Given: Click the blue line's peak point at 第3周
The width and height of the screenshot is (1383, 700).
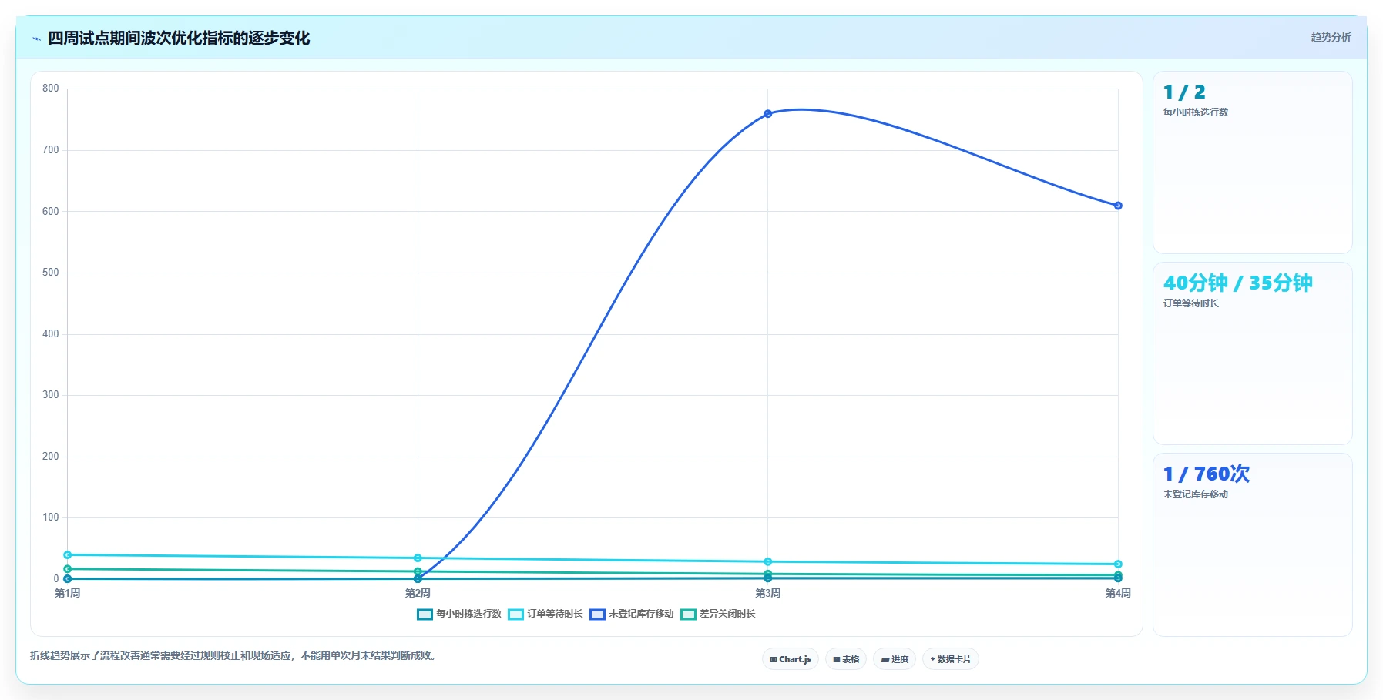Looking at the screenshot, I should click(768, 114).
